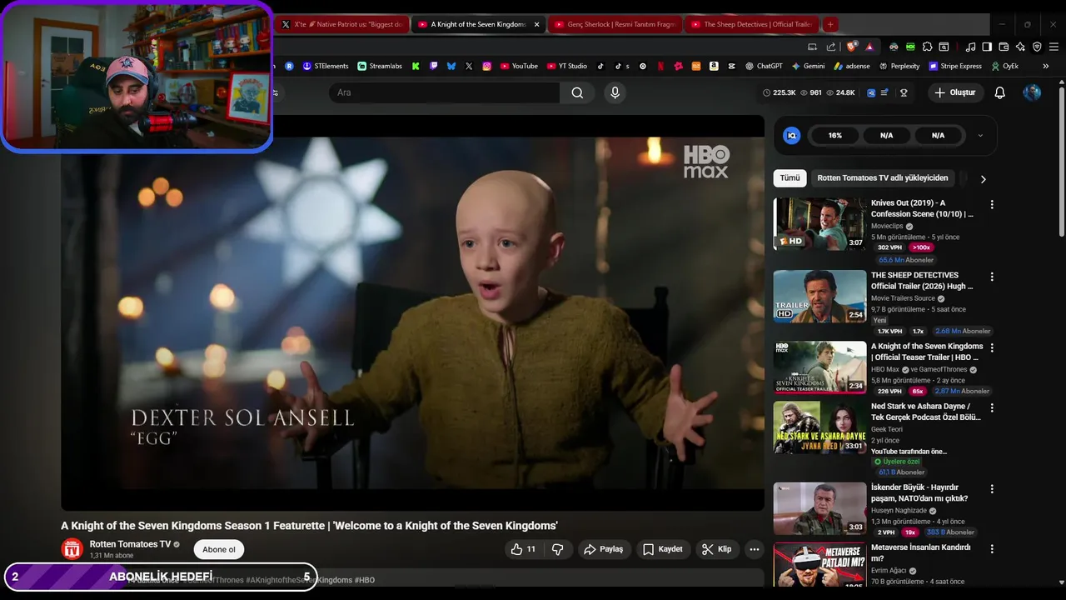This screenshot has width=1066, height=600.
Task: Click the share page icon in the address bar
Action: (831, 47)
